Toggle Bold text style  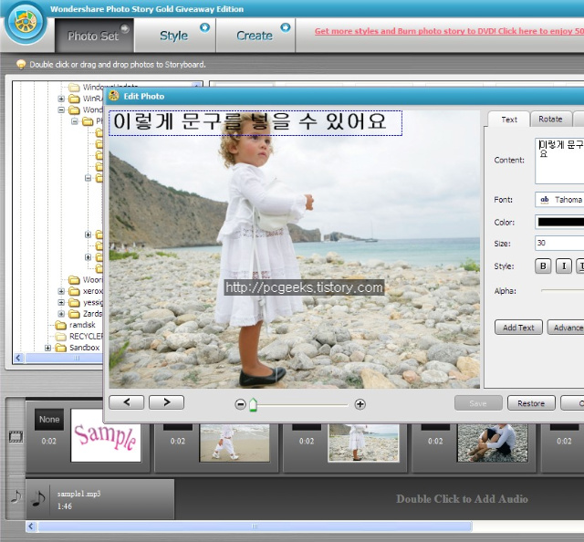(543, 266)
